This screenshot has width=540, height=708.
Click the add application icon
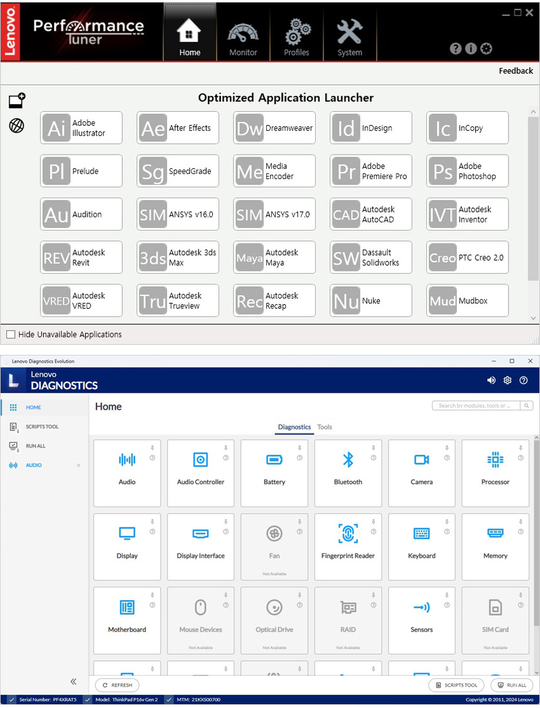click(17, 101)
